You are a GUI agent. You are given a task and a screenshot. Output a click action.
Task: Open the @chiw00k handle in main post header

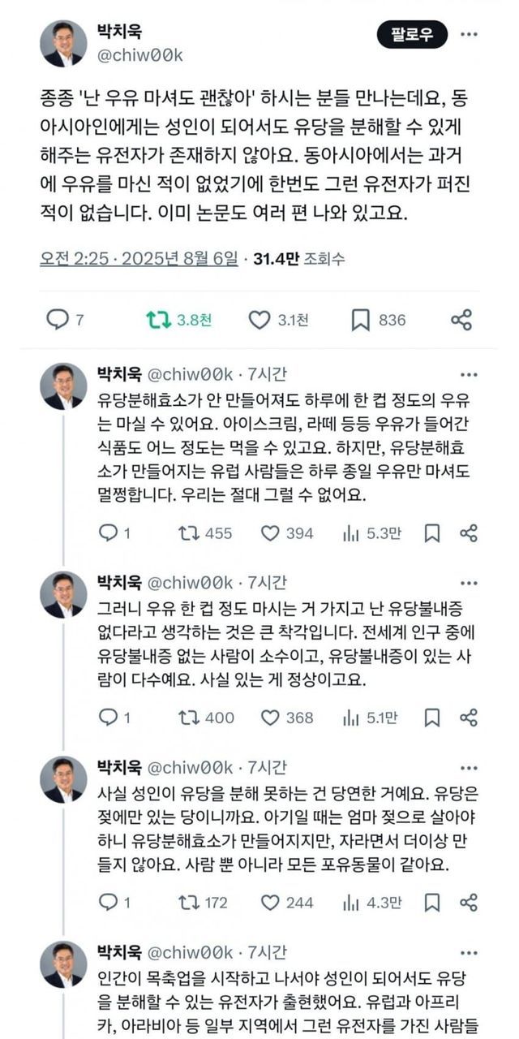139,55
